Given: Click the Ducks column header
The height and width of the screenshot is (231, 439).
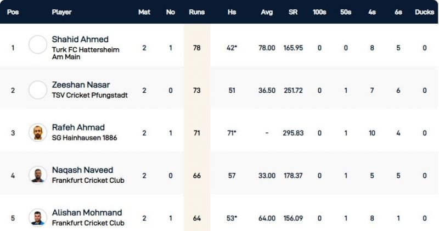Looking at the screenshot, I should click(x=424, y=12).
